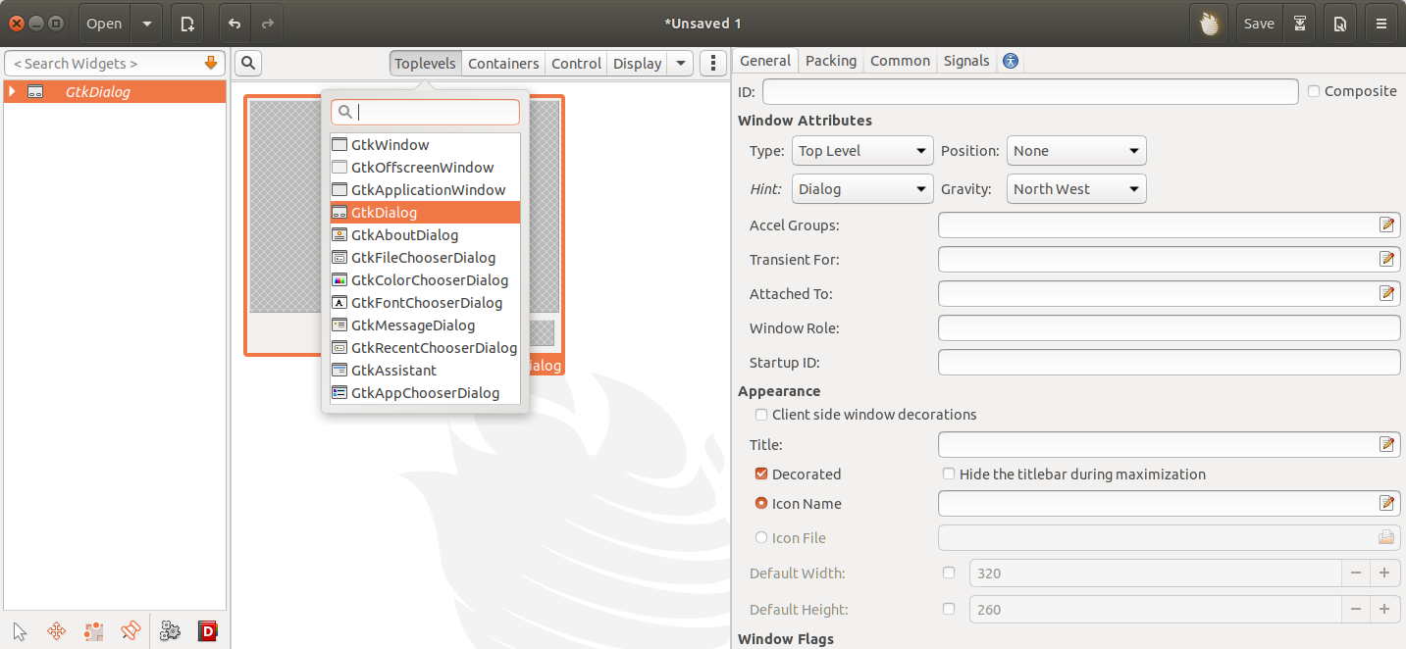The height and width of the screenshot is (649, 1406).
Task: Click the Save As icon button
Action: click(x=1340, y=24)
